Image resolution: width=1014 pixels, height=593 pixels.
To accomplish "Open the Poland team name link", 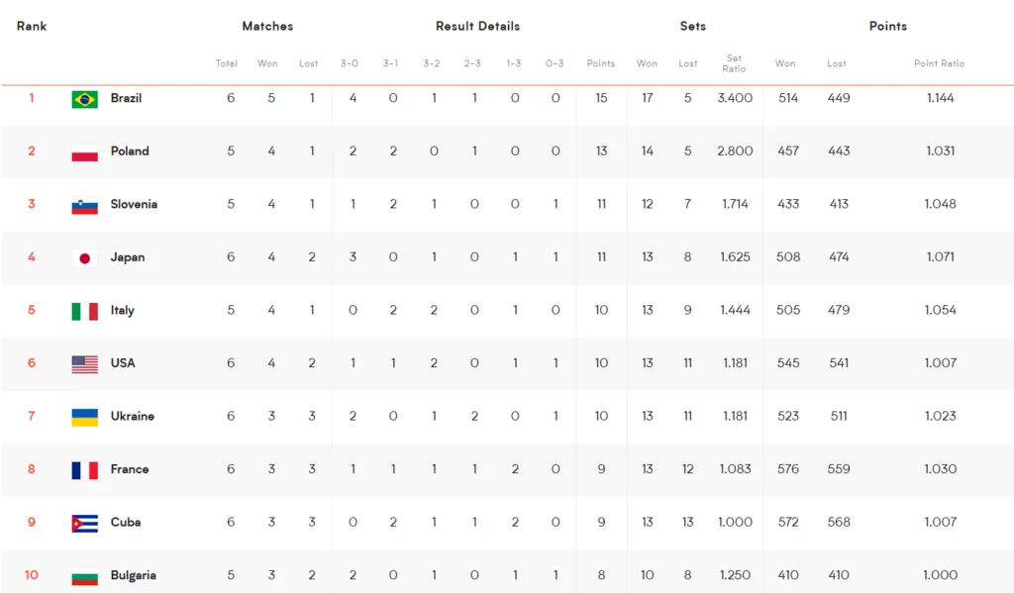I will click(x=130, y=151).
